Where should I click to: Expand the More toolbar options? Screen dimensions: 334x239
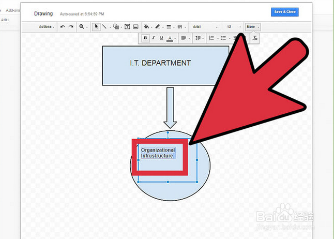click(253, 27)
